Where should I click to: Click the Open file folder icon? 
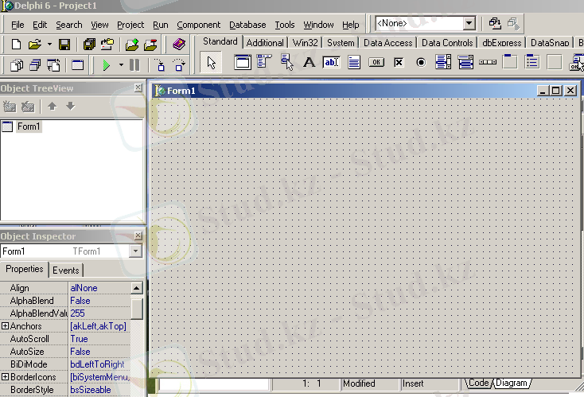click(x=35, y=45)
